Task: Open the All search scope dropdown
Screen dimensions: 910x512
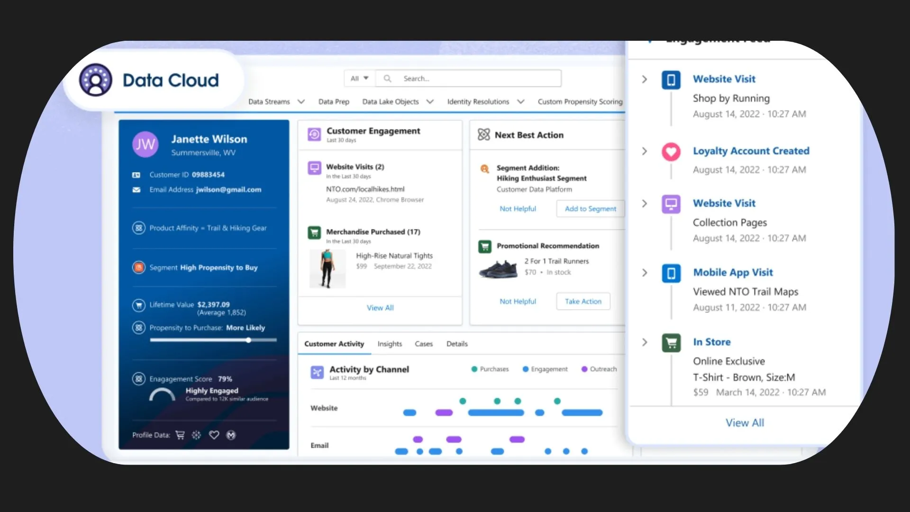Action: (x=359, y=78)
